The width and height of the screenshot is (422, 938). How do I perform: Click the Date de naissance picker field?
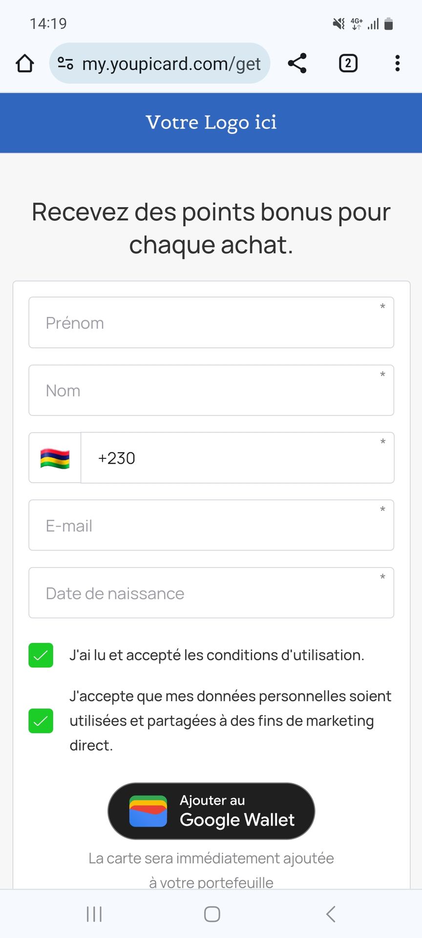click(211, 593)
